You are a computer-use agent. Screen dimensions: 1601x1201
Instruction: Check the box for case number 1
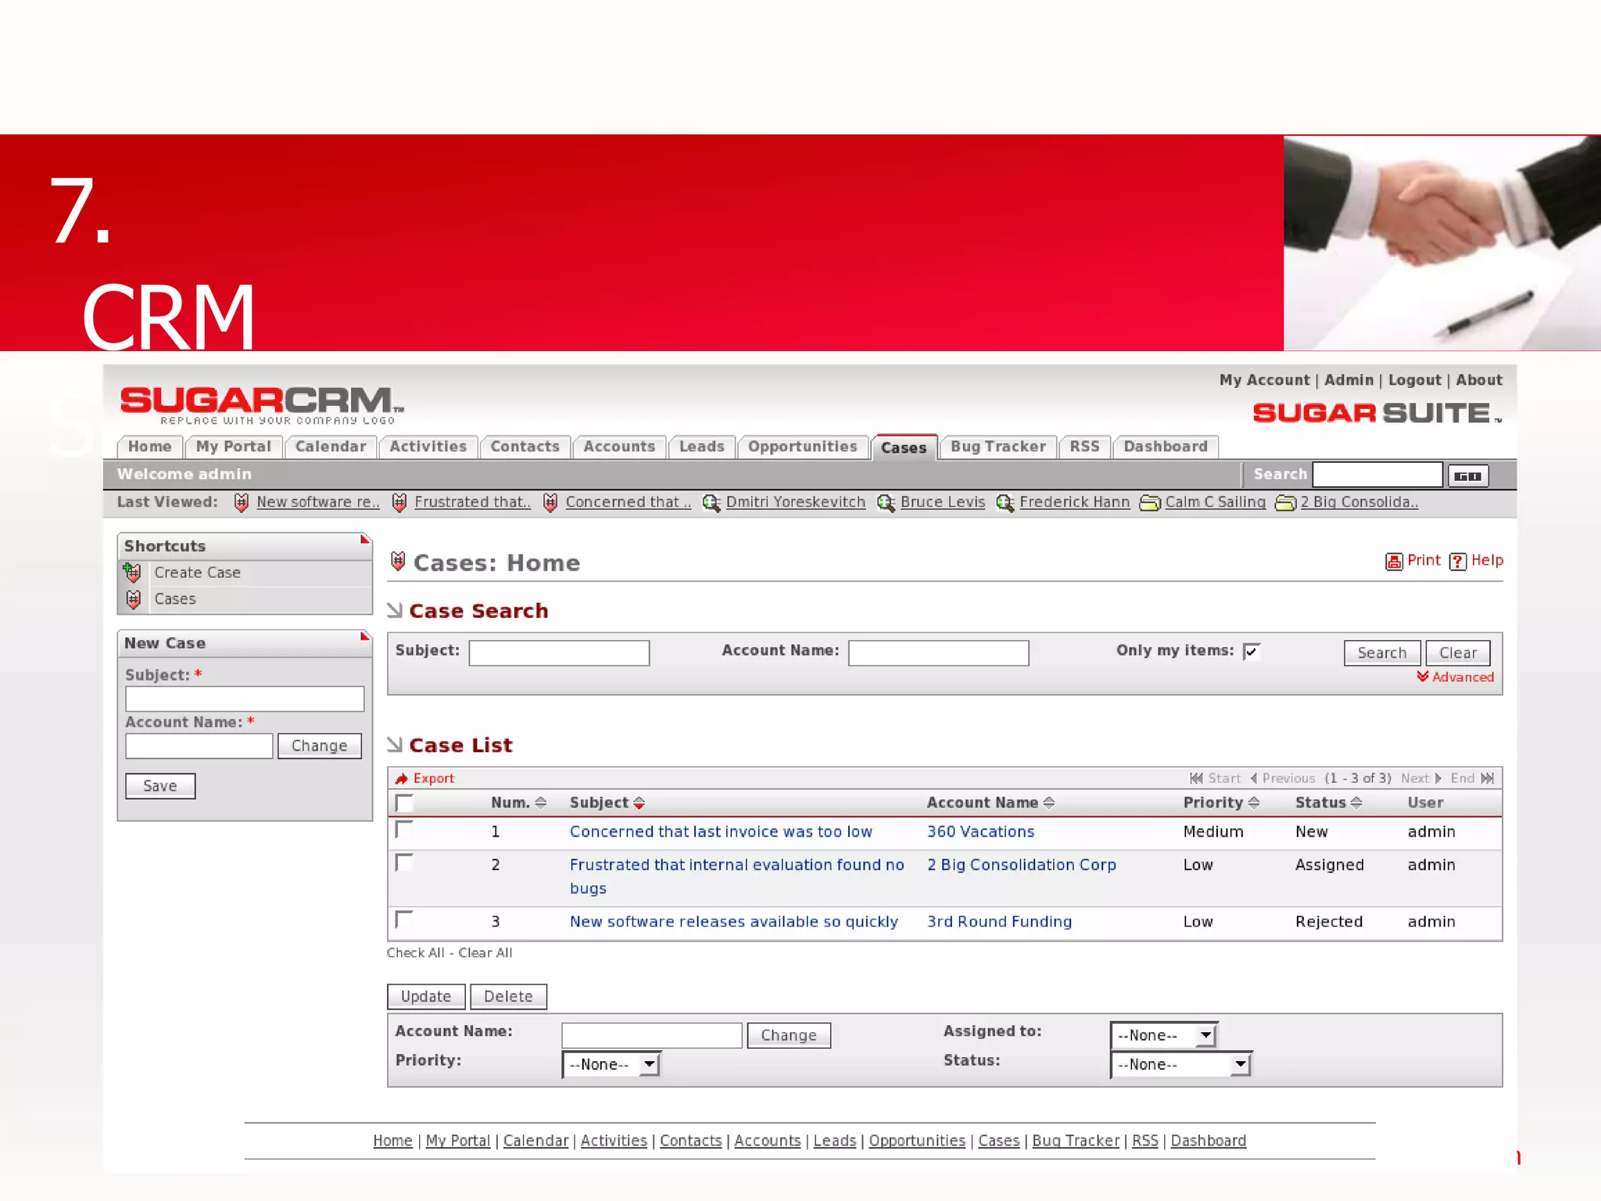[x=404, y=830]
